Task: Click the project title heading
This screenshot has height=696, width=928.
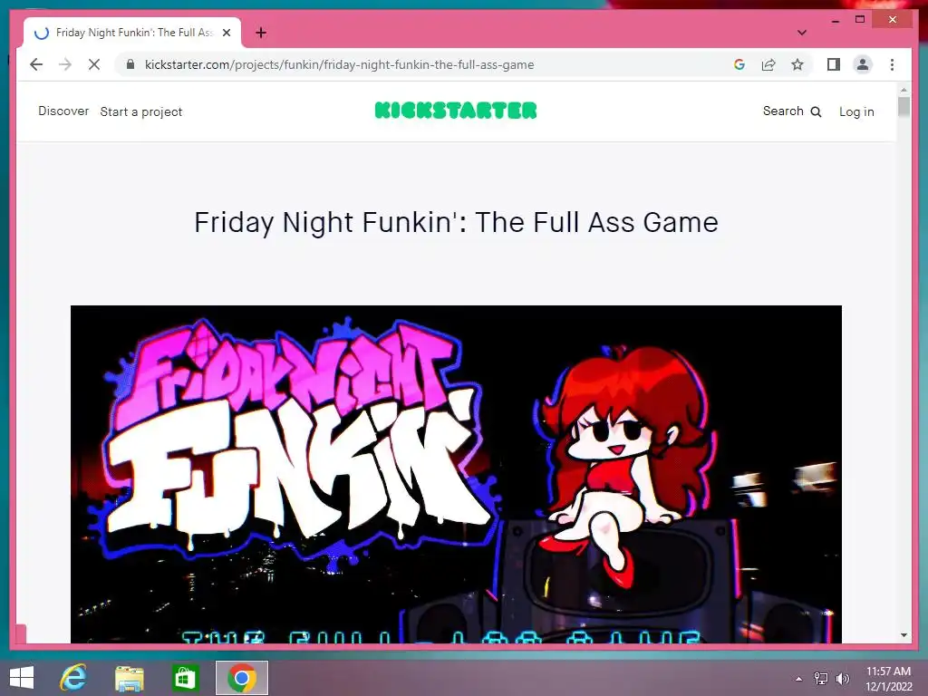Action: point(457,223)
